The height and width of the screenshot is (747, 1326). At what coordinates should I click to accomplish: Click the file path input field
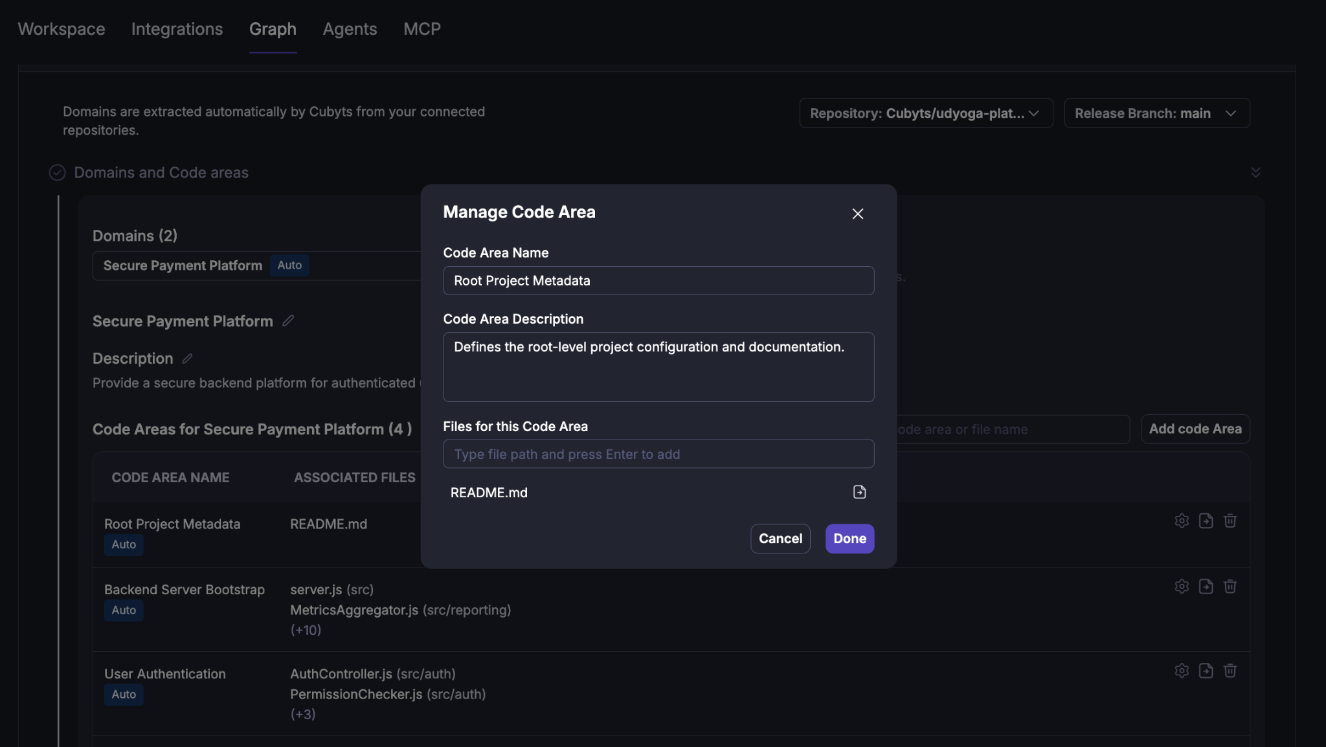point(658,454)
